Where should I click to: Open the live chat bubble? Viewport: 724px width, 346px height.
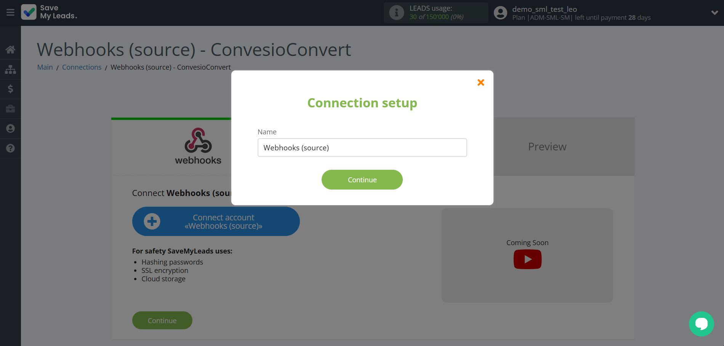point(702,324)
